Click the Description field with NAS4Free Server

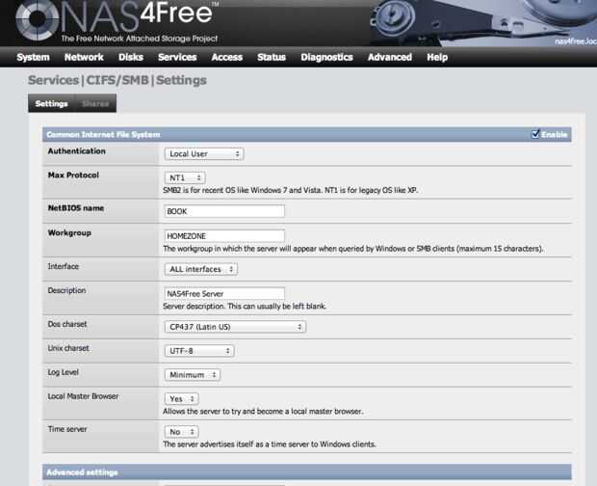[x=224, y=293]
